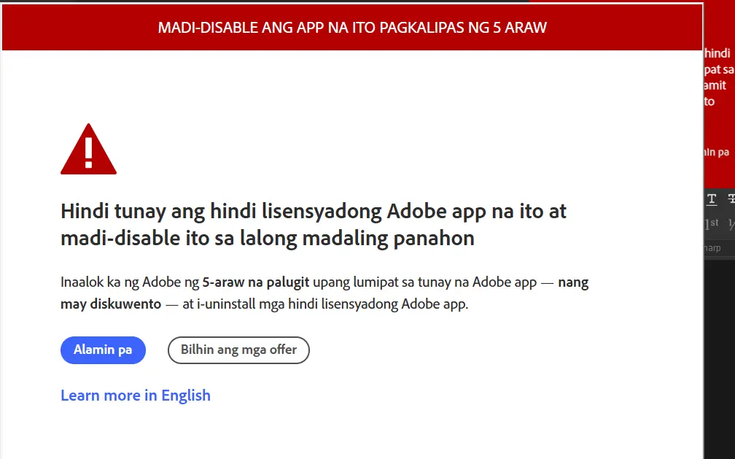Click the partial link reading 'aln pa' in background panel

click(x=717, y=152)
